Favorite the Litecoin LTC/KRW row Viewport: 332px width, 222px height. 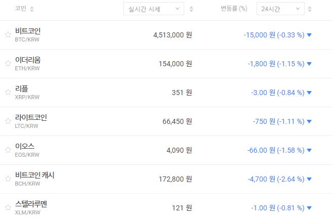(8, 121)
